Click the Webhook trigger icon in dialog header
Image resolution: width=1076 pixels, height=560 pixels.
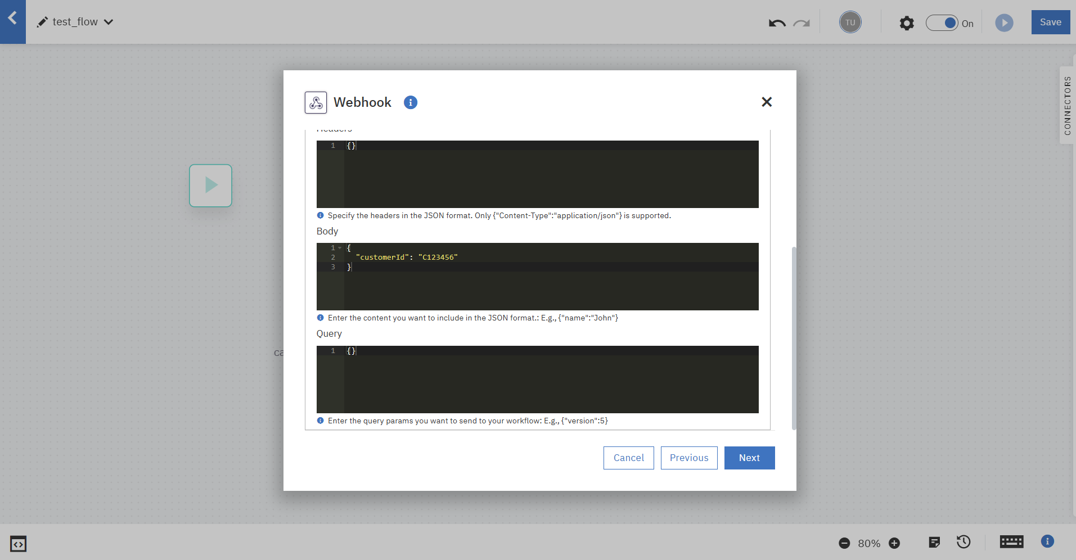[316, 102]
